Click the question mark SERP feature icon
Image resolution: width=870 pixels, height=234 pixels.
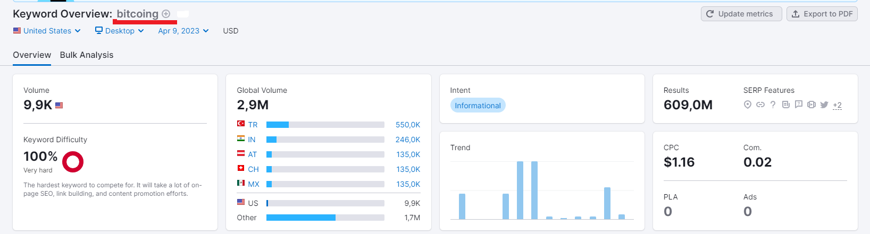[x=773, y=105]
